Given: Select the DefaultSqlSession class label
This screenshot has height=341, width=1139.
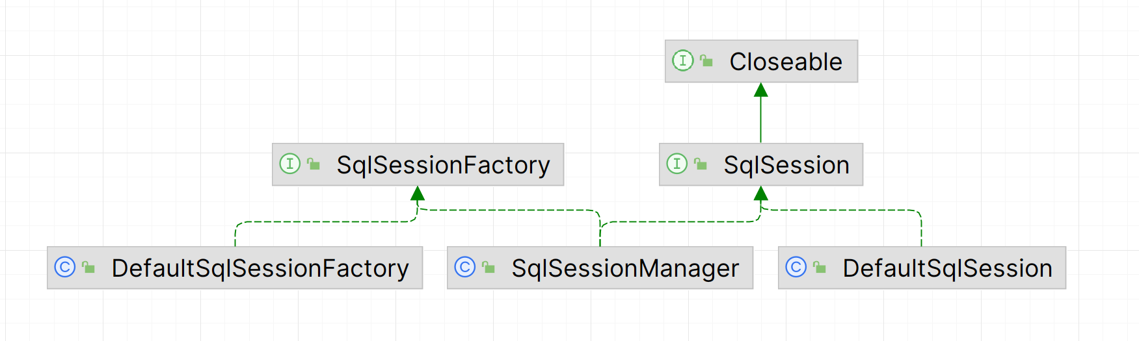Looking at the screenshot, I should [947, 268].
